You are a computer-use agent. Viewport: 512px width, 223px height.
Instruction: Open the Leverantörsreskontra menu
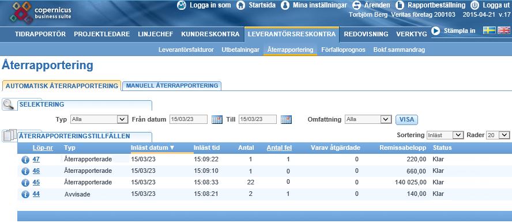point(292,34)
